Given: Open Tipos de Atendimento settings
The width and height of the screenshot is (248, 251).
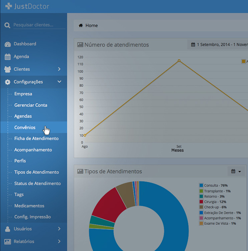Looking at the screenshot, I should tap(37, 172).
